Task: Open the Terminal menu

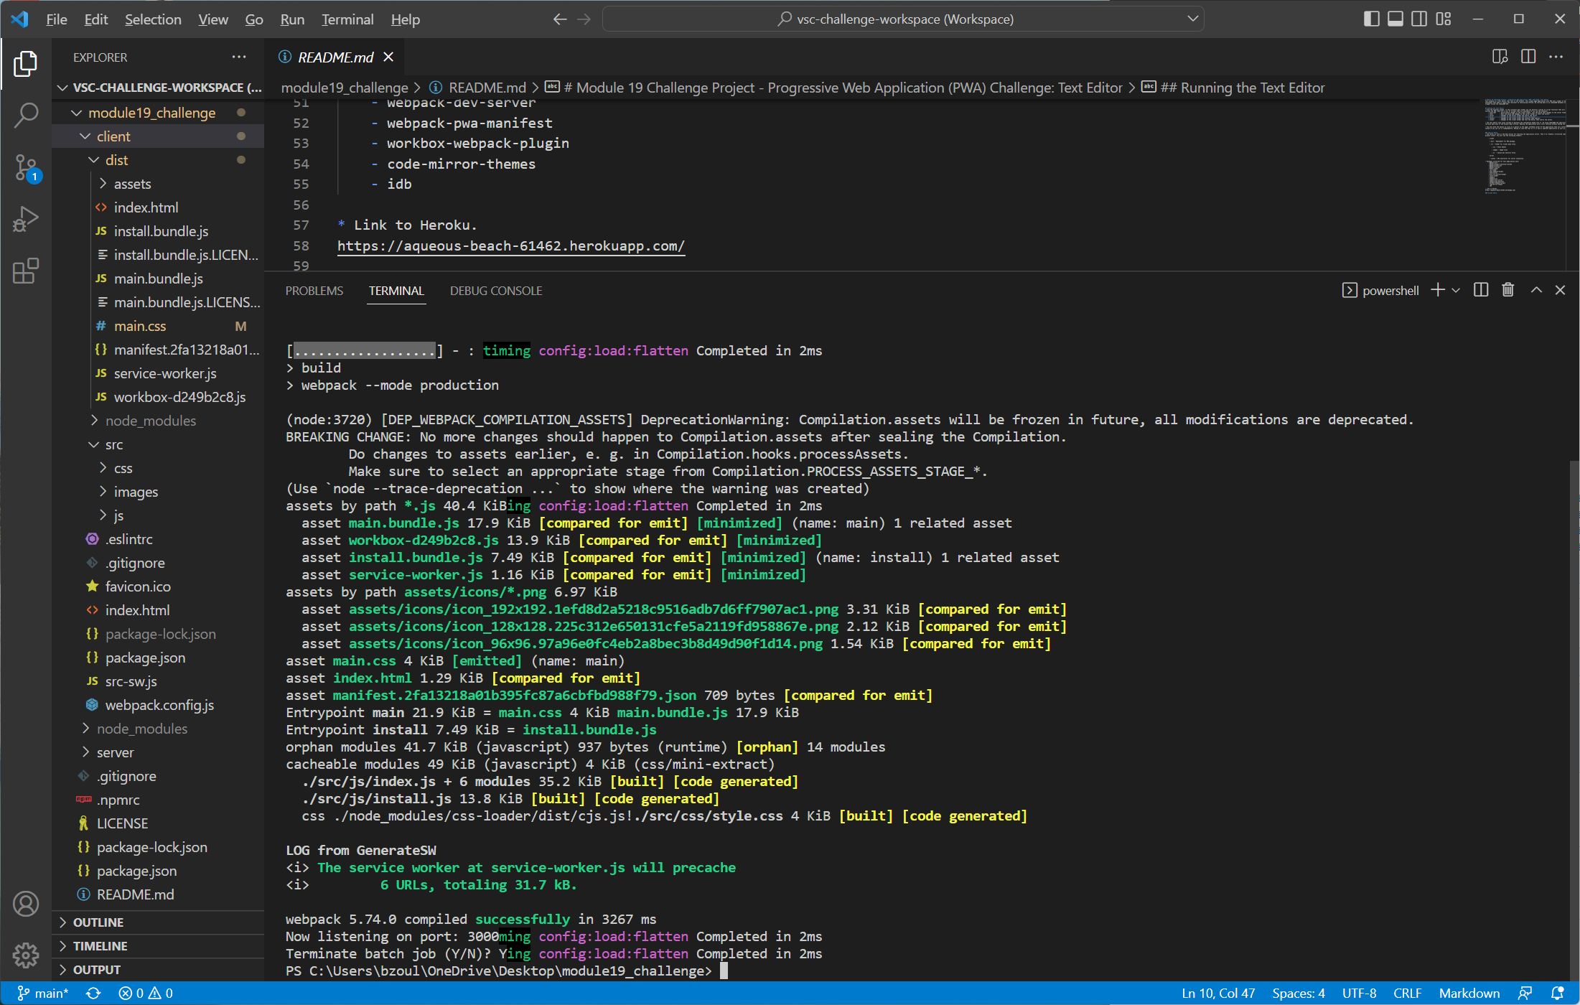Action: pyautogui.click(x=347, y=19)
